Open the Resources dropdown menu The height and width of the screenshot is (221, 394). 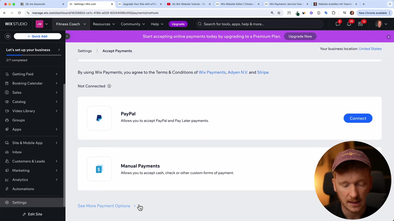click(x=104, y=24)
